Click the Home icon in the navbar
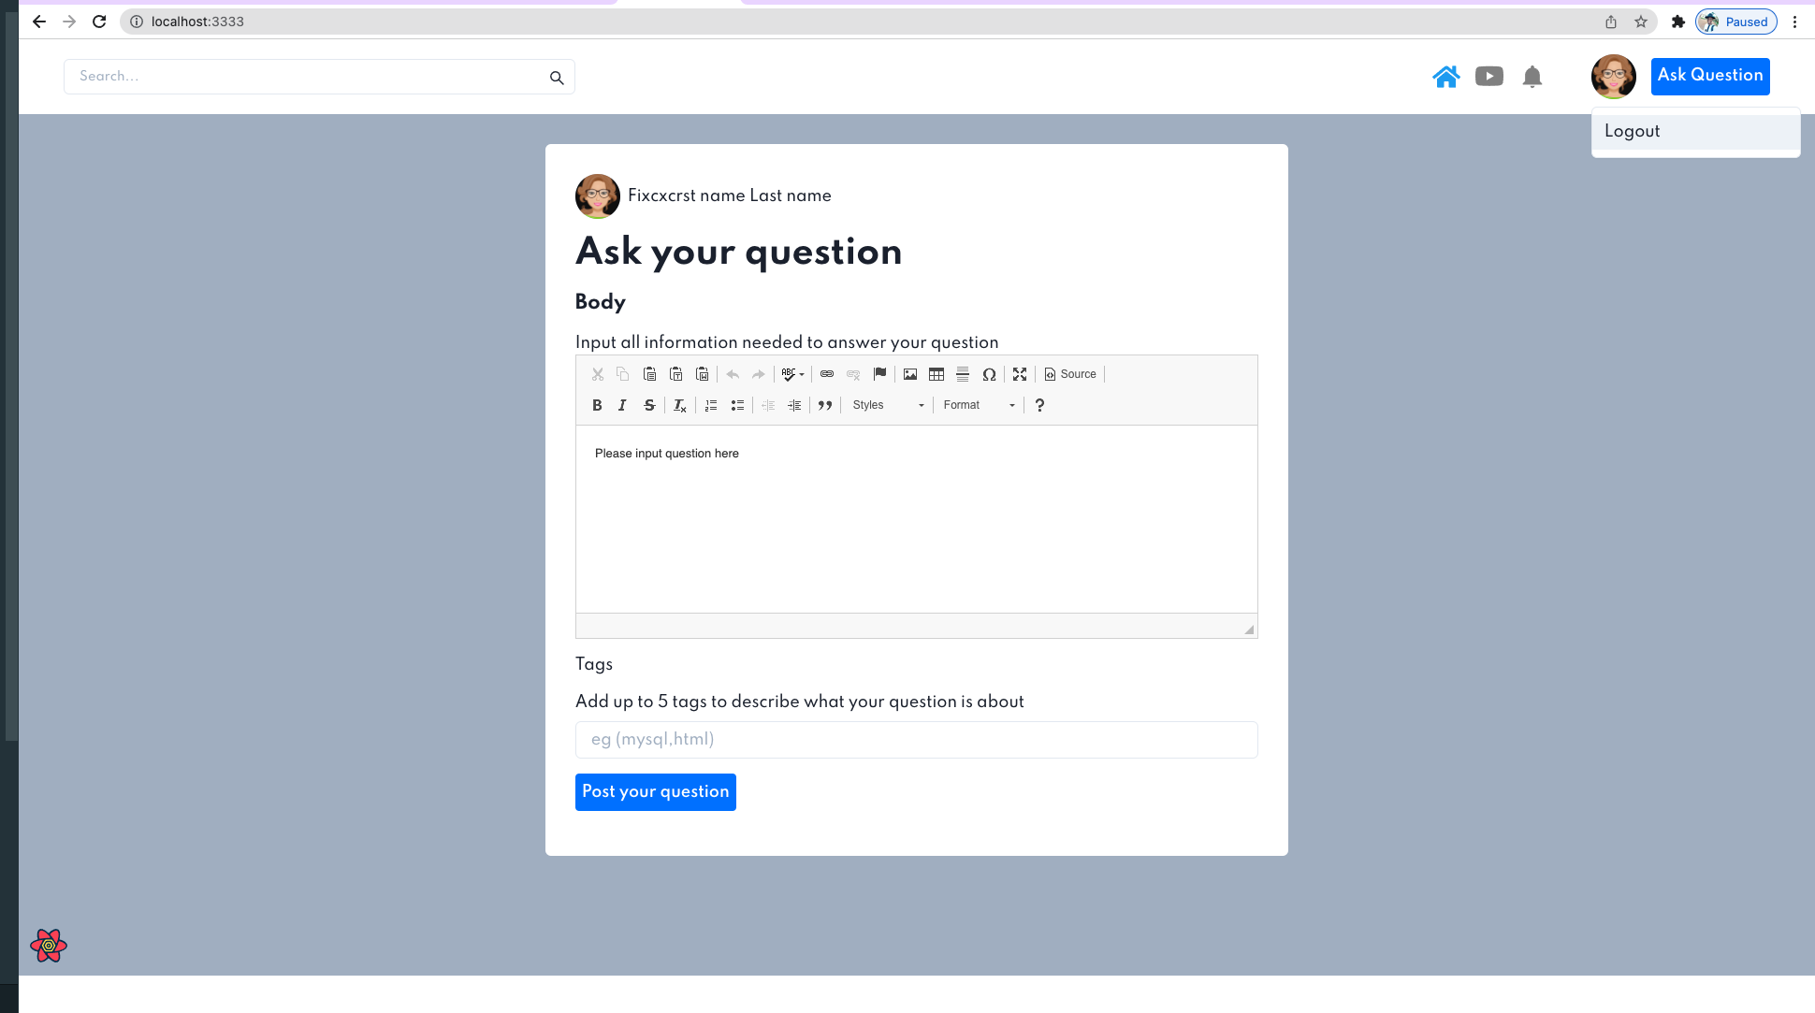This screenshot has height=1013, width=1815. [1445, 77]
